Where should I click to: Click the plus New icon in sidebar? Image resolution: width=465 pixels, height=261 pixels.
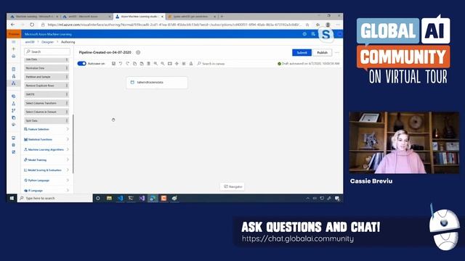pos(13,49)
